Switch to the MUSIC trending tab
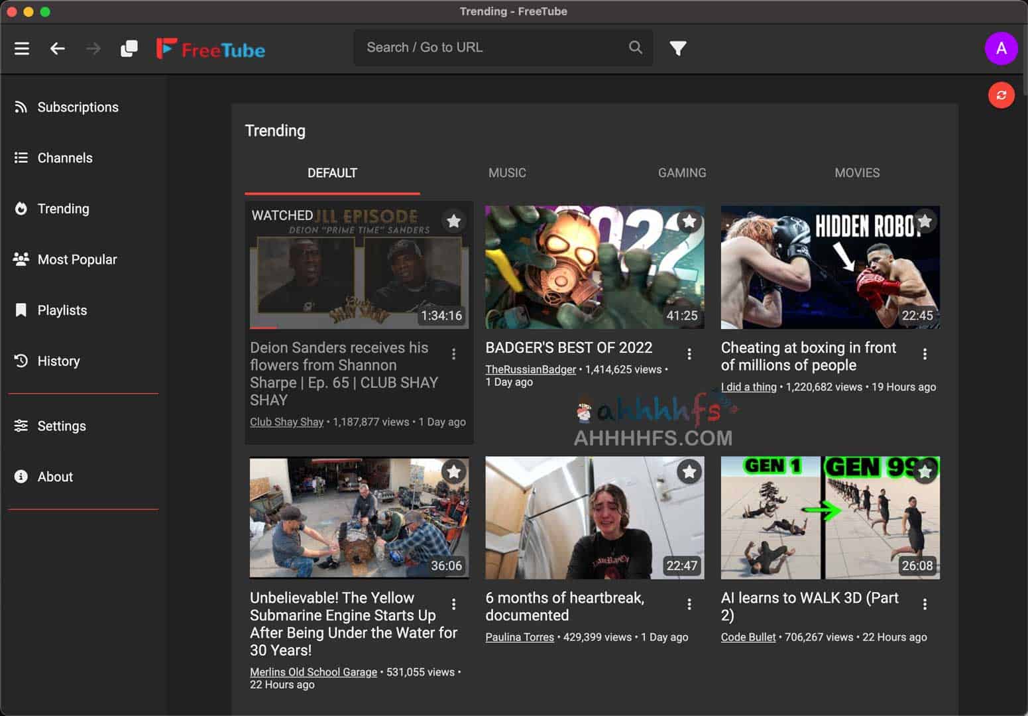This screenshot has width=1028, height=716. (x=507, y=173)
